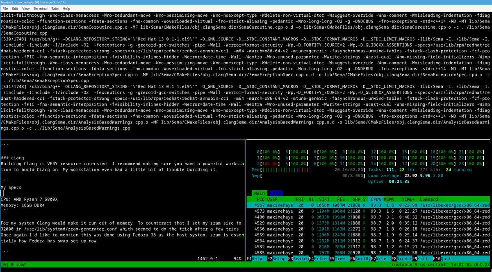Select htop process row PID 4529

[368, 223]
